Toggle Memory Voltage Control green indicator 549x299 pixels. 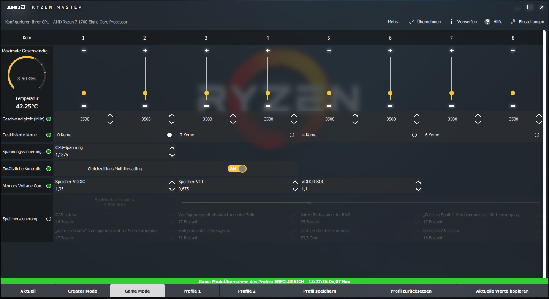pos(49,186)
